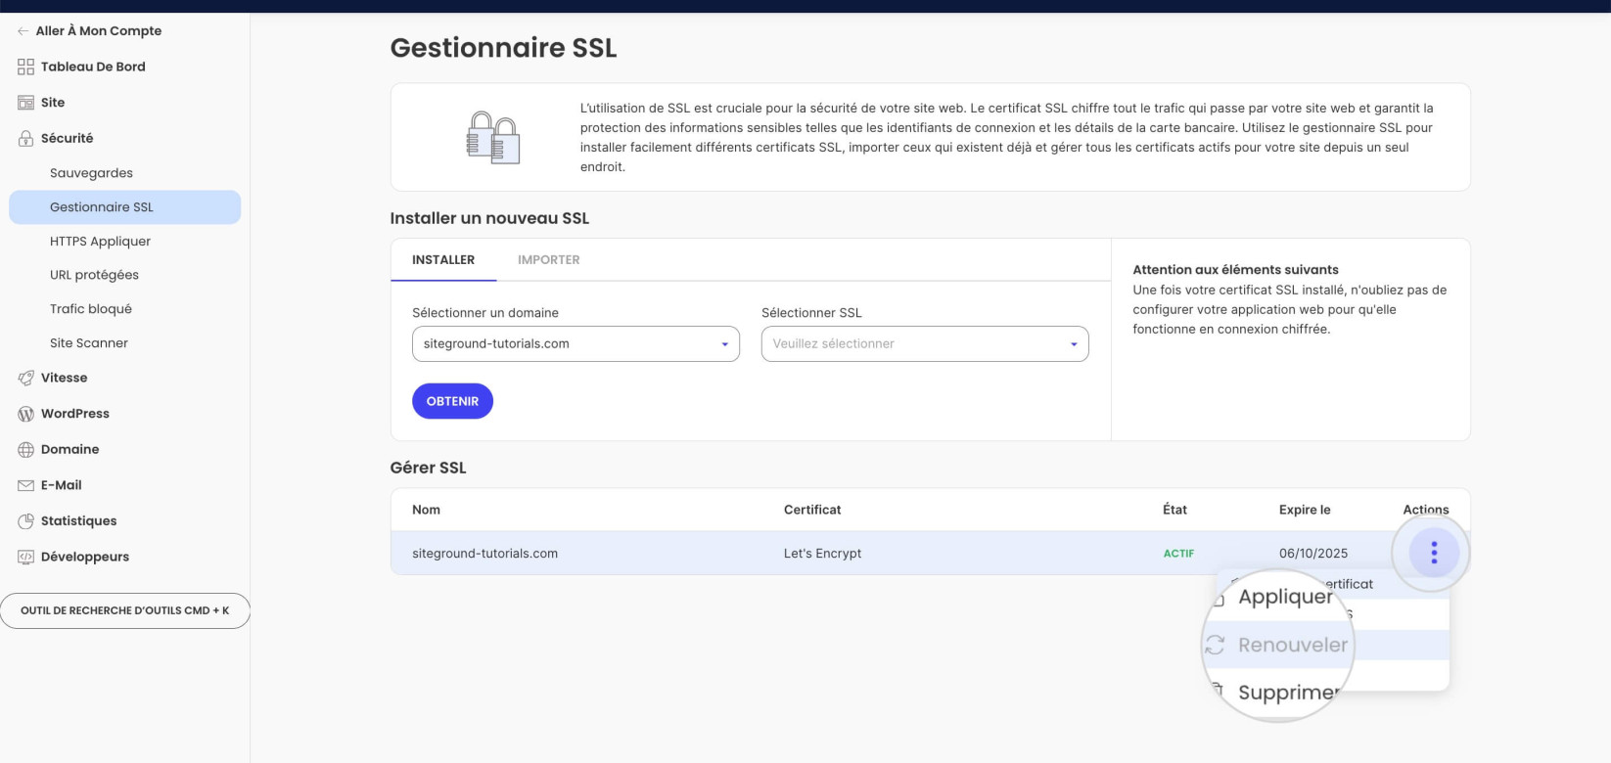
Task: Open the Sélectionner SSL dropdown
Action: pos(925,343)
